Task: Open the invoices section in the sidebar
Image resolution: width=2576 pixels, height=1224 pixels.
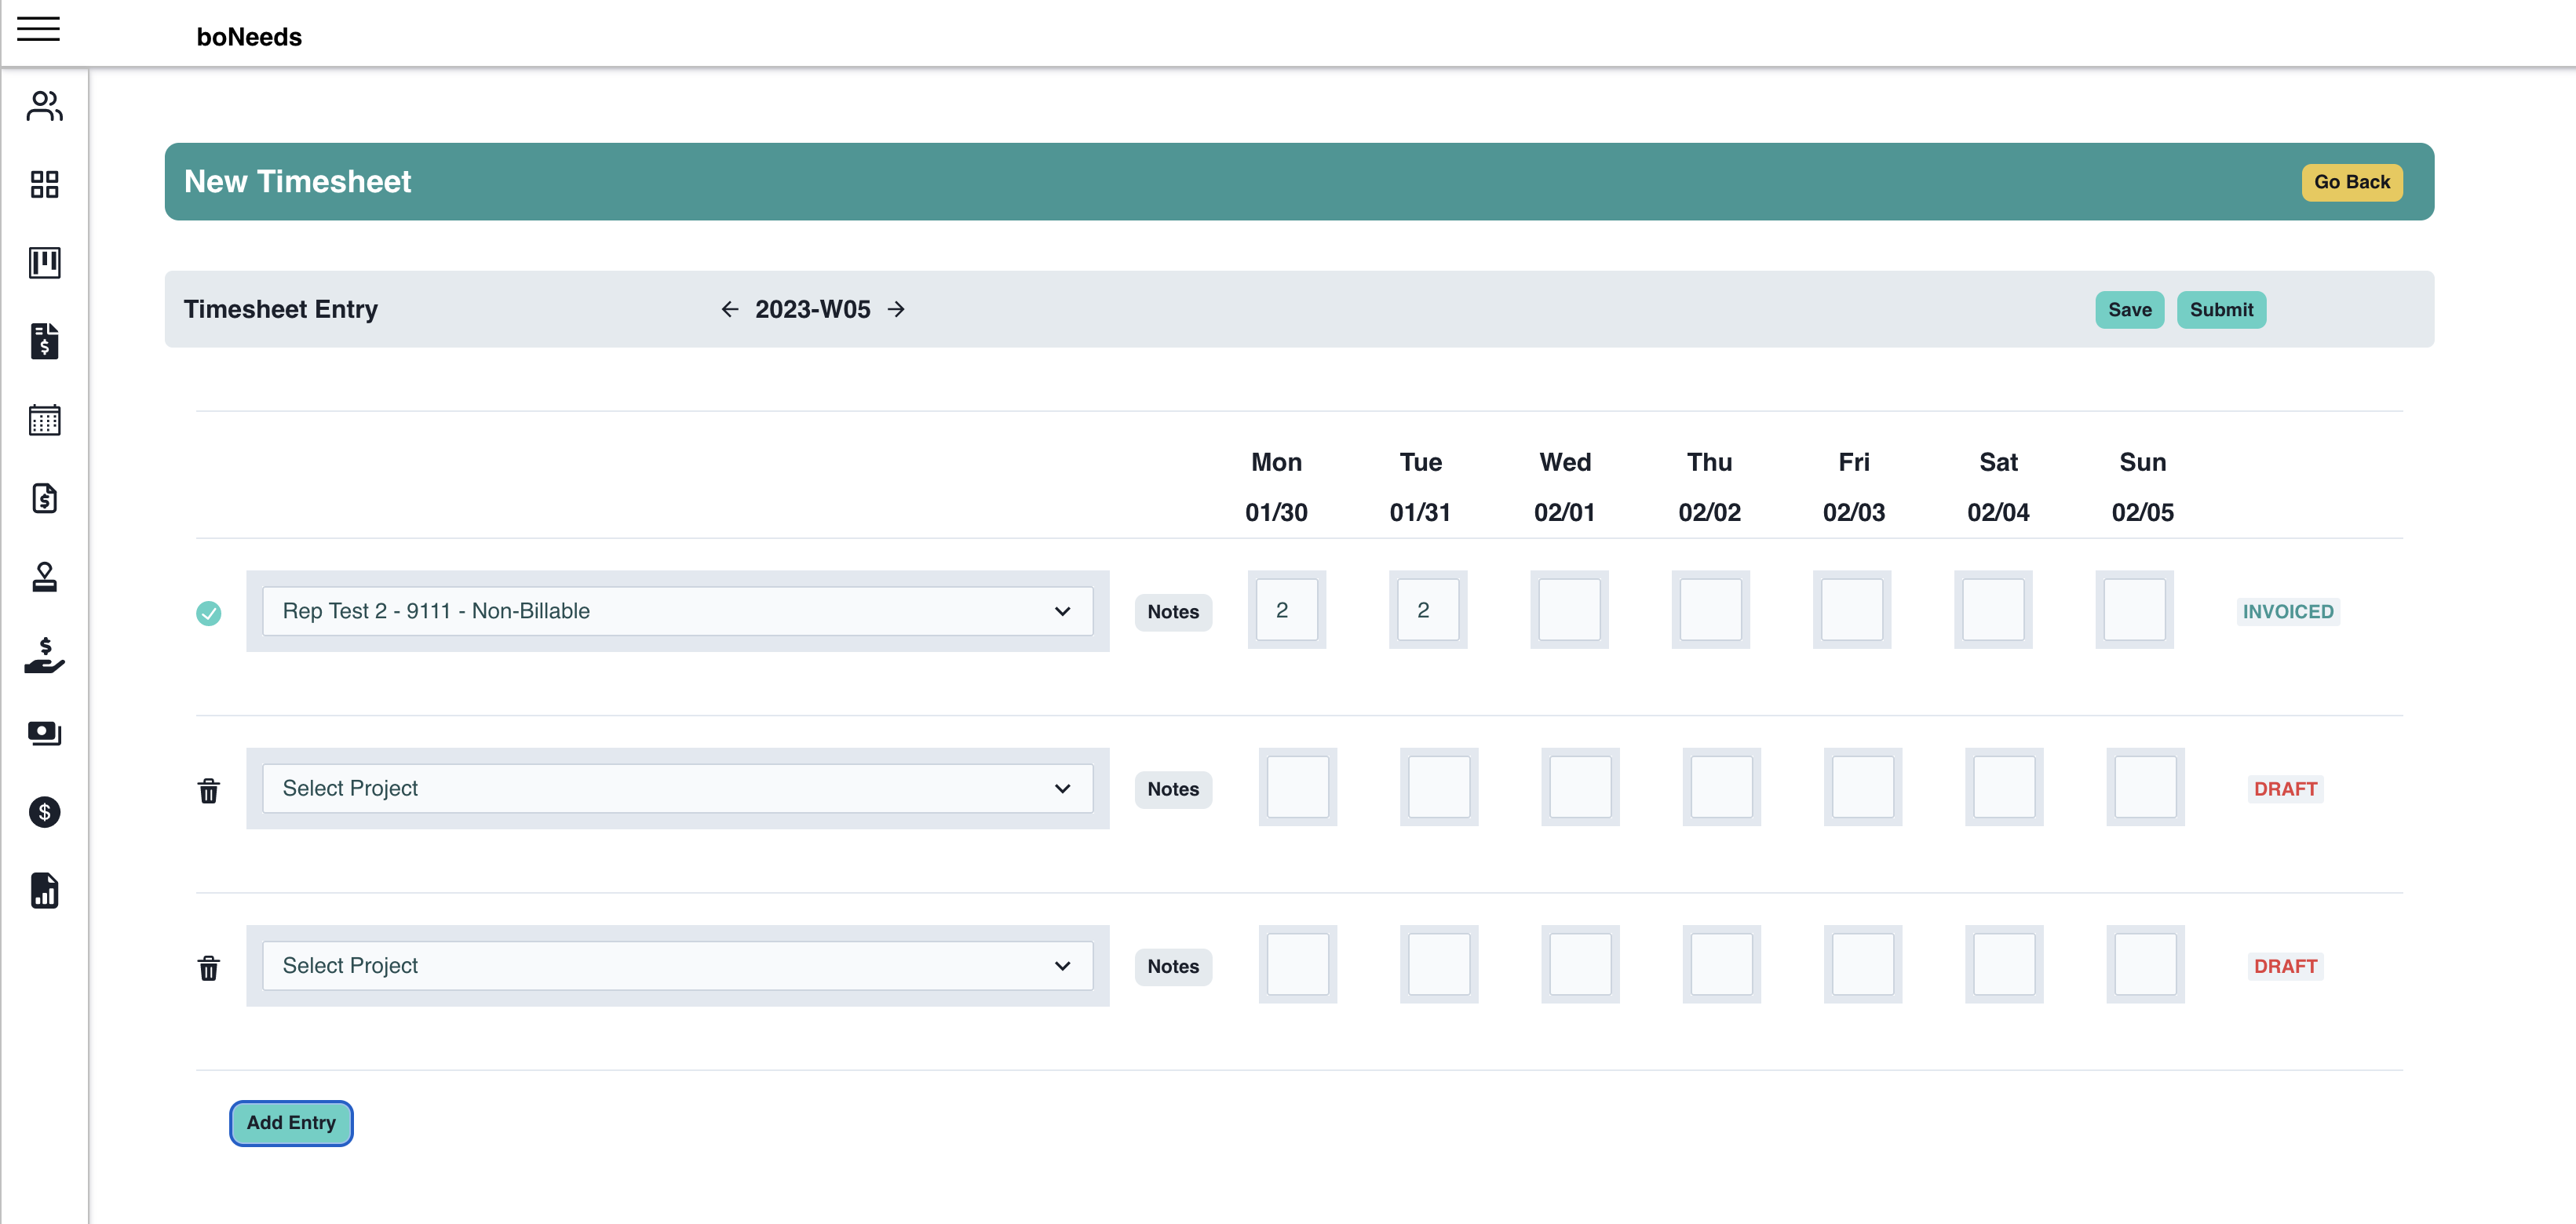Action: (x=44, y=341)
